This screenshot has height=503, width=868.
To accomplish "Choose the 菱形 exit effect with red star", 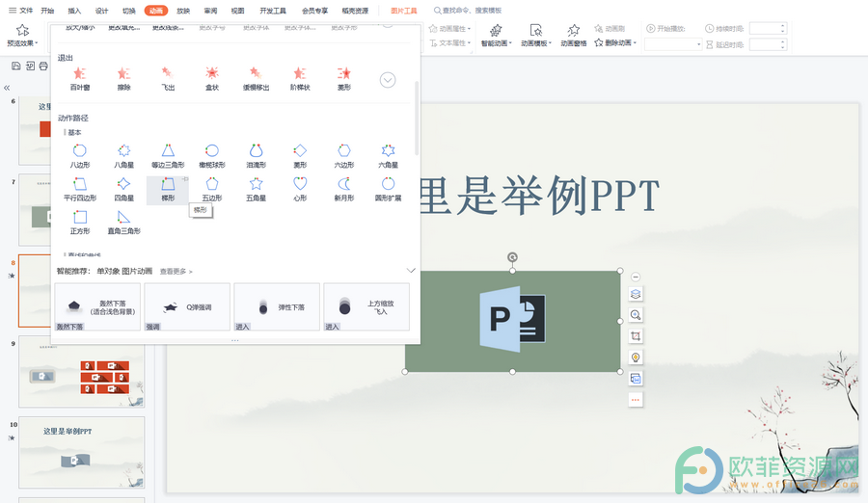I will point(343,78).
